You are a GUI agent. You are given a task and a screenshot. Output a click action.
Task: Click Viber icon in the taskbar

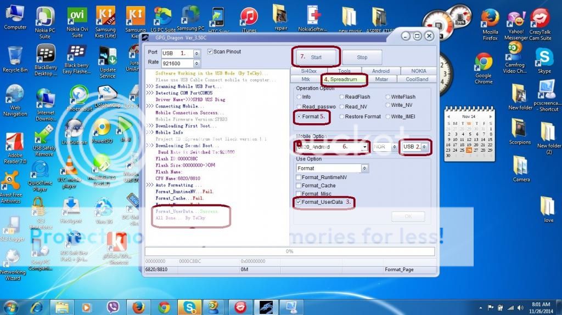[x=114, y=307]
